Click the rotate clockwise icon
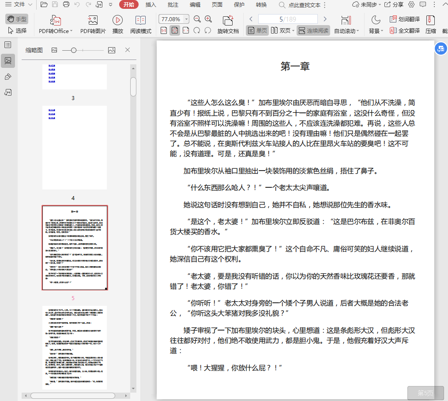 tap(196, 30)
